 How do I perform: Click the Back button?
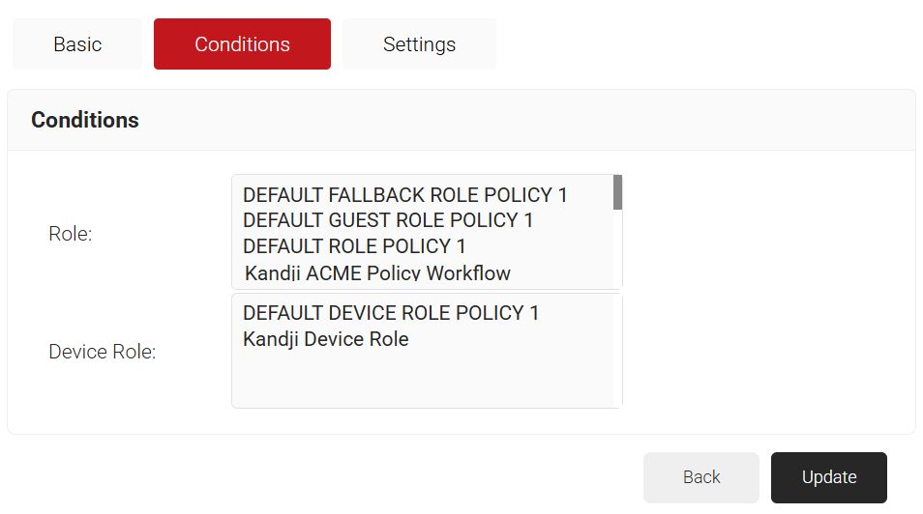click(701, 477)
